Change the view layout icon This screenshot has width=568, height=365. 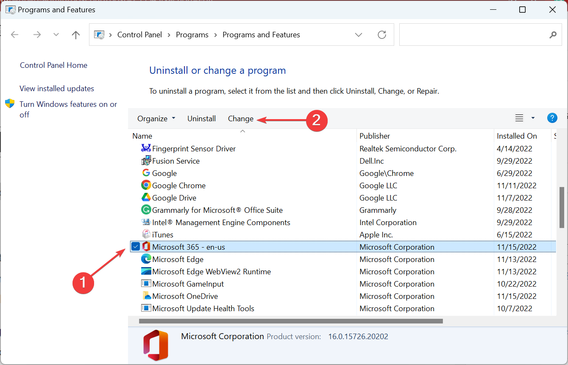[x=519, y=118]
